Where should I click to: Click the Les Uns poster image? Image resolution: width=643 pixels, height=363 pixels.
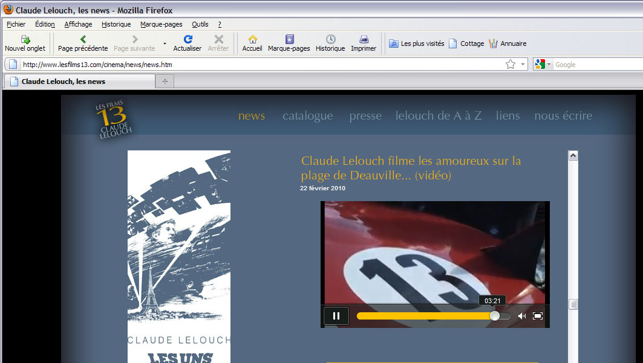(179, 257)
